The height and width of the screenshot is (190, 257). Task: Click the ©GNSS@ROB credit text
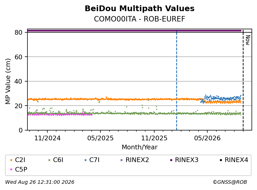(x=230, y=182)
